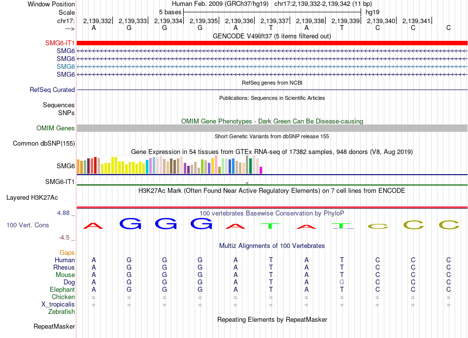Click the large red A in PhyloP logo
The height and width of the screenshot is (338, 468).
(x=93, y=226)
